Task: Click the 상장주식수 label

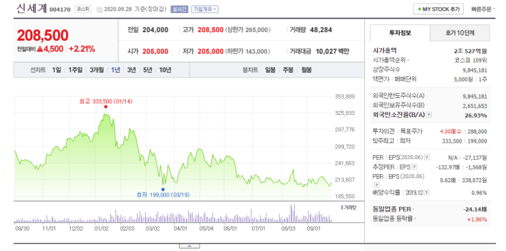Action: (387, 69)
